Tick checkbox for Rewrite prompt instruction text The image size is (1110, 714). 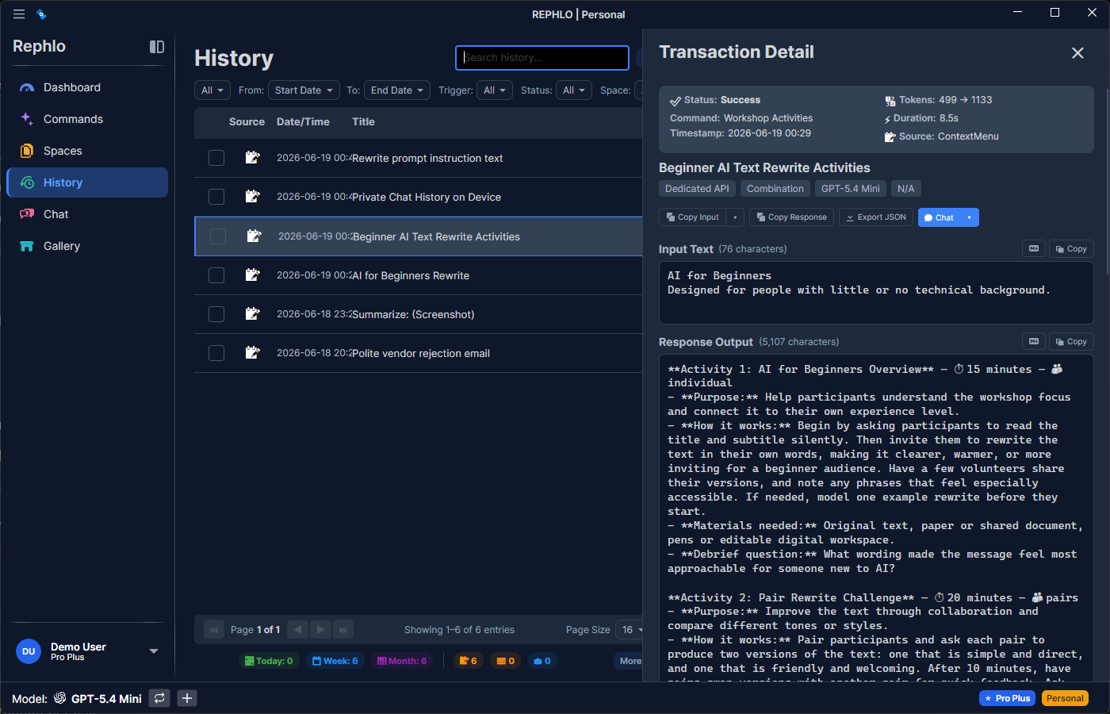point(216,158)
